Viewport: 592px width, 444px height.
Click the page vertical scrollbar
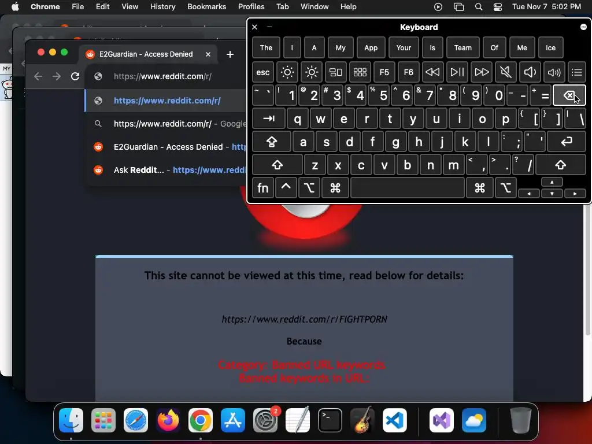pos(587,270)
